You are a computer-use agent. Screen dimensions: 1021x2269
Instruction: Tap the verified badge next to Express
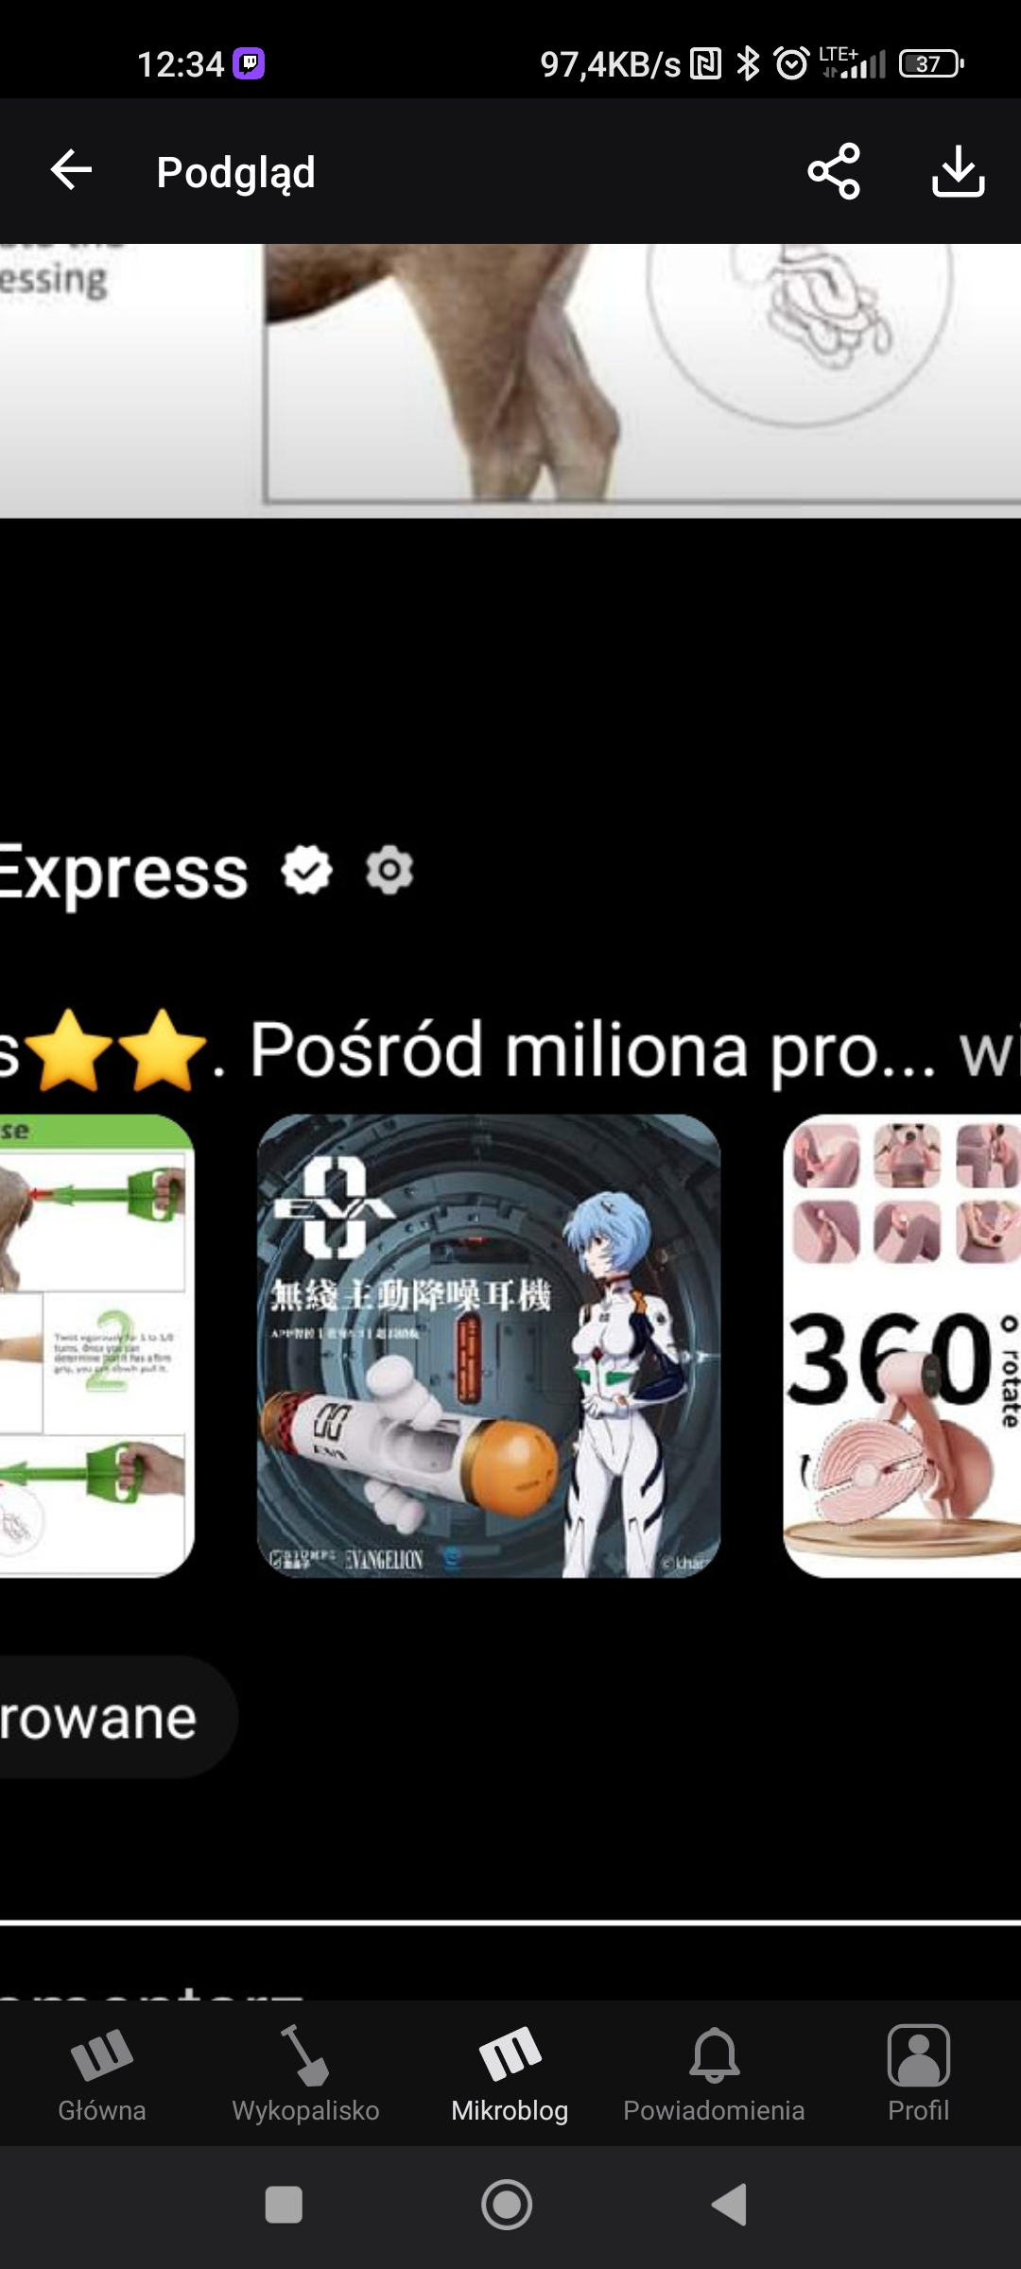coord(307,870)
